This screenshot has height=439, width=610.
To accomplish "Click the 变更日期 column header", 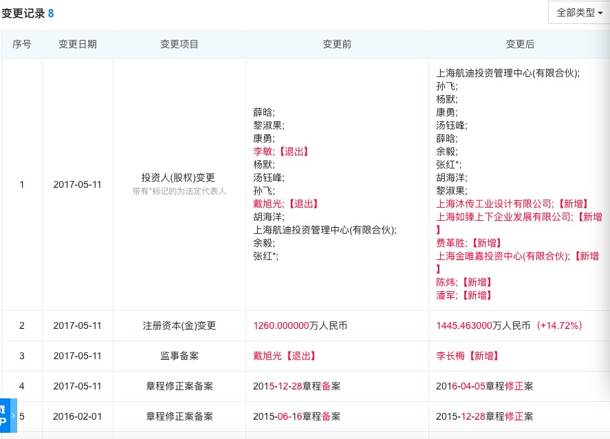I will coord(78,44).
